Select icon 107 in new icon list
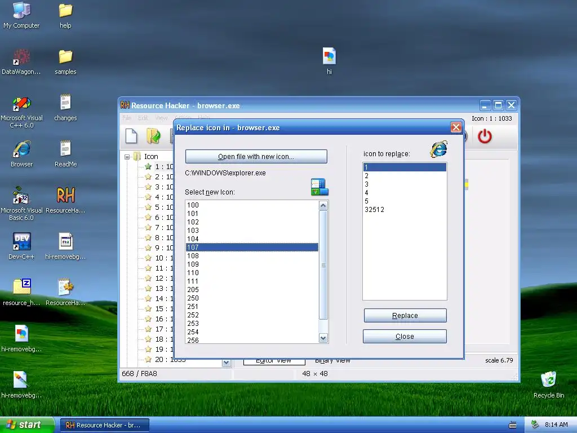Image resolution: width=577 pixels, height=433 pixels. [252, 248]
